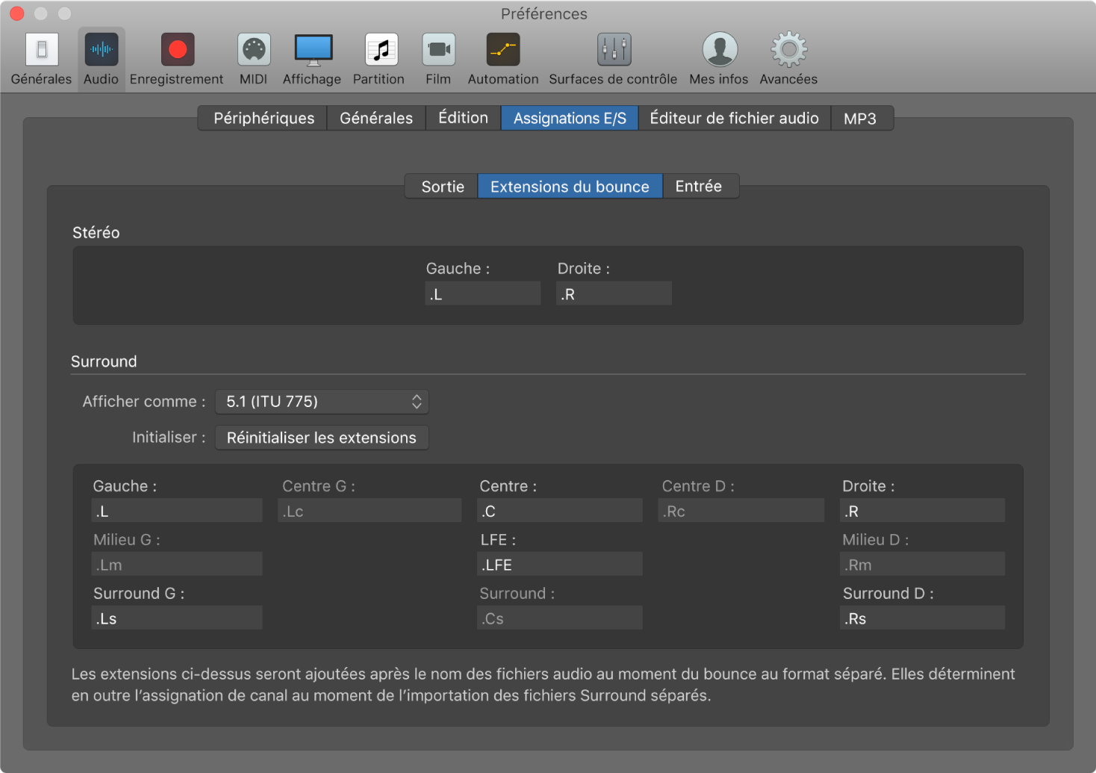This screenshot has height=773, width=1096.
Task: Switch to the Périphériques tab
Action: point(264,118)
